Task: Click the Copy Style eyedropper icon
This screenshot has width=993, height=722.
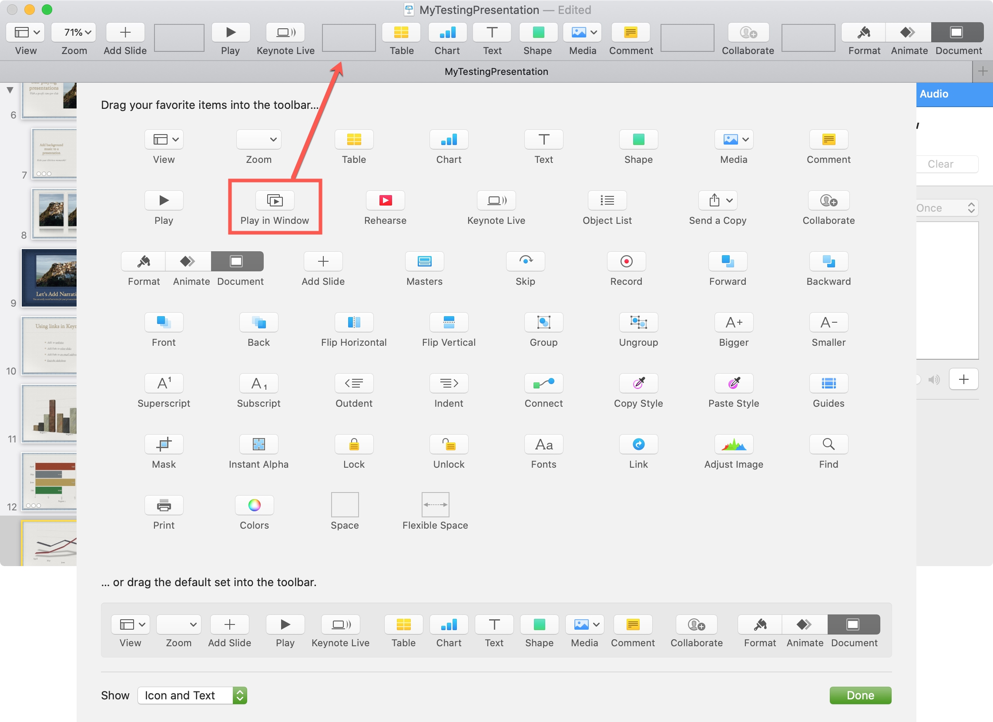Action: point(638,383)
